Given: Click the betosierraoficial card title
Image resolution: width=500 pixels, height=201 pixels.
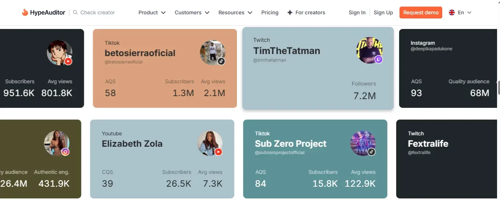Looking at the screenshot, I should click(140, 53).
